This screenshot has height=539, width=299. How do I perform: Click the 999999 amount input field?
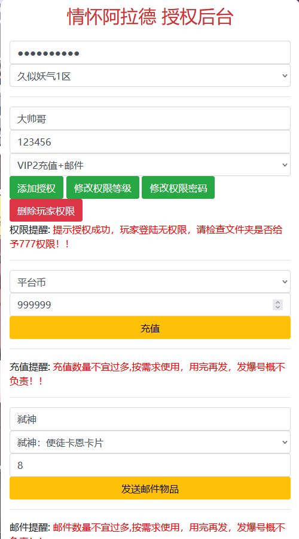150,305
